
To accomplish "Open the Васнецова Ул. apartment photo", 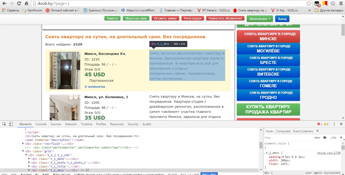I will pyautogui.click(x=65, y=70).
